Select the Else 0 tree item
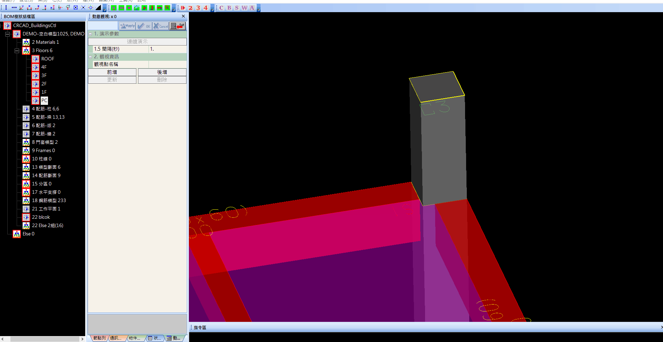Image resolution: width=663 pixels, height=342 pixels. click(x=29, y=234)
